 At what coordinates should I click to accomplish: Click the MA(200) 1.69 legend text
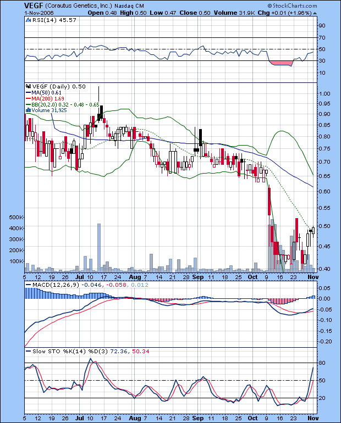[47, 98]
